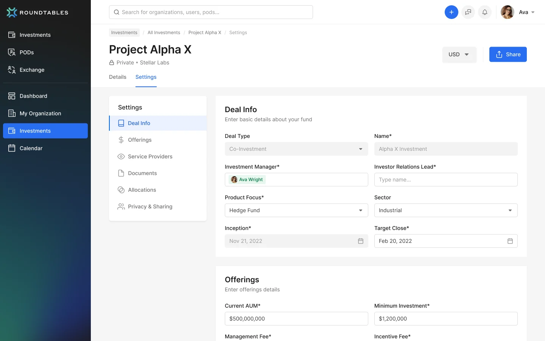Viewport: 545px width, 341px height.
Task: Focus the search organizations input
Action: click(211, 12)
